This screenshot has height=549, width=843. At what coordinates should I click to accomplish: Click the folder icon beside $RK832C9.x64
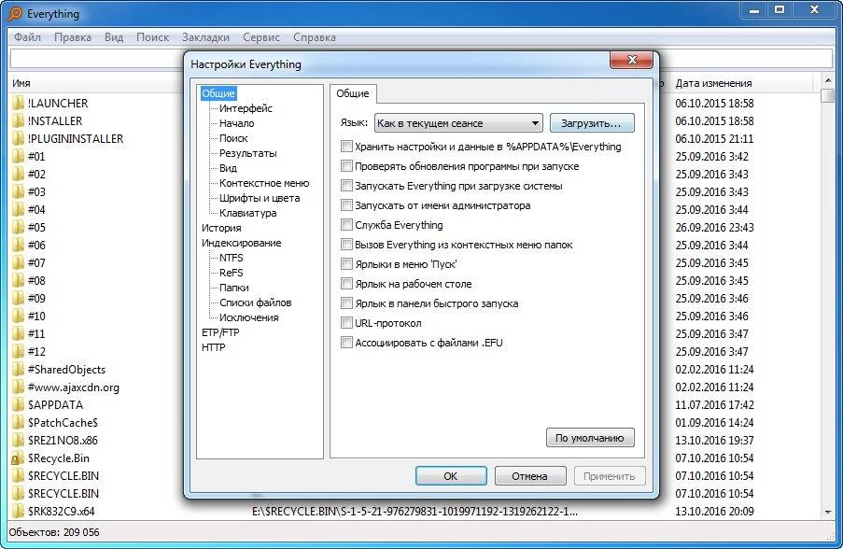tap(19, 512)
